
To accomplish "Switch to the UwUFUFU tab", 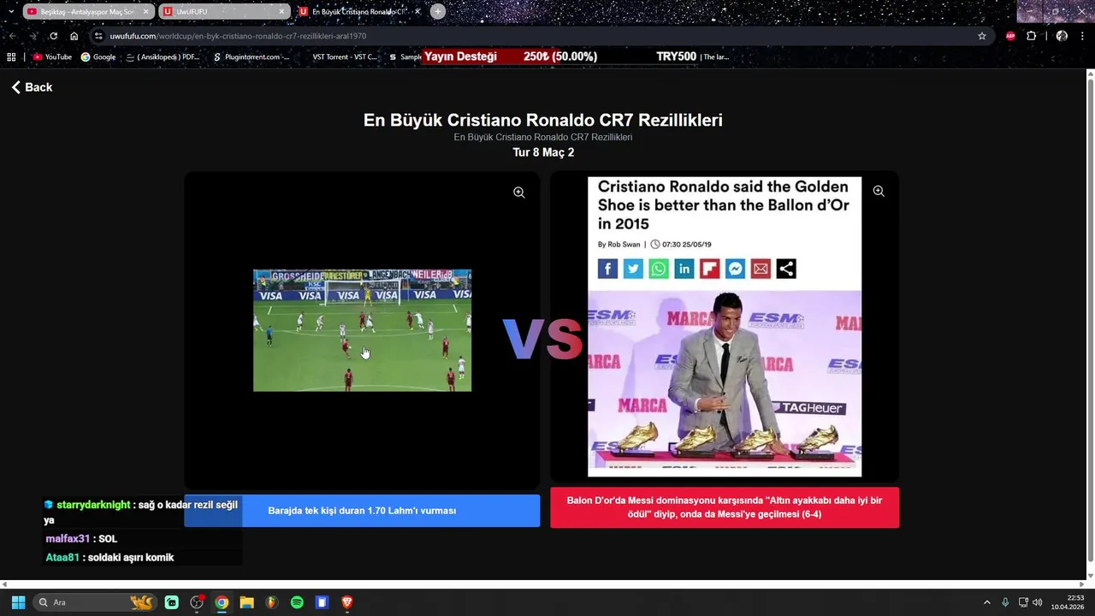I will pos(224,12).
